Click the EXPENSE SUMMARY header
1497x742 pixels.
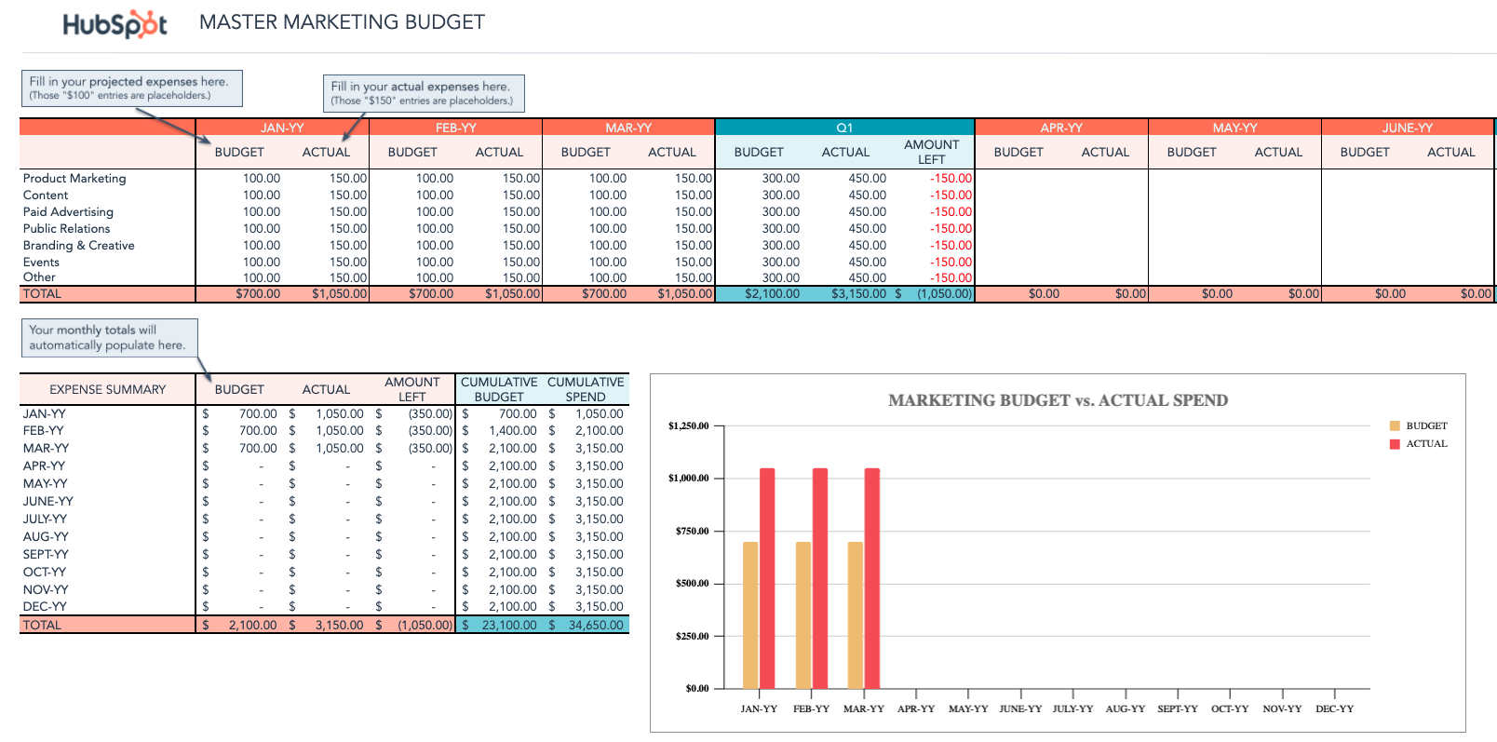pos(107,389)
